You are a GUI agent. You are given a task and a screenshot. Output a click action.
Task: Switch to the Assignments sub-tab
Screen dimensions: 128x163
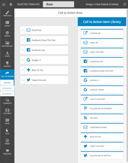(7, 94)
